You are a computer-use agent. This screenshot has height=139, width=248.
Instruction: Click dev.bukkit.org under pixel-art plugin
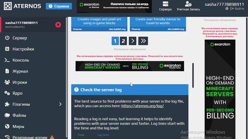coord(117,29)
